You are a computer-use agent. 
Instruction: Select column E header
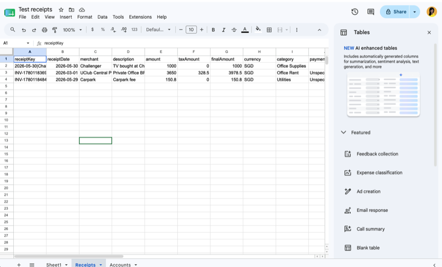(161, 52)
